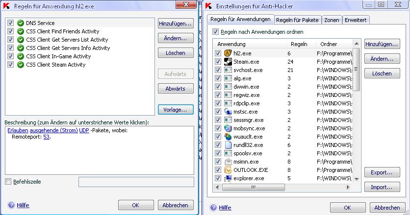Click the OUTLOOK.EXE application icon

[x=228, y=170]
